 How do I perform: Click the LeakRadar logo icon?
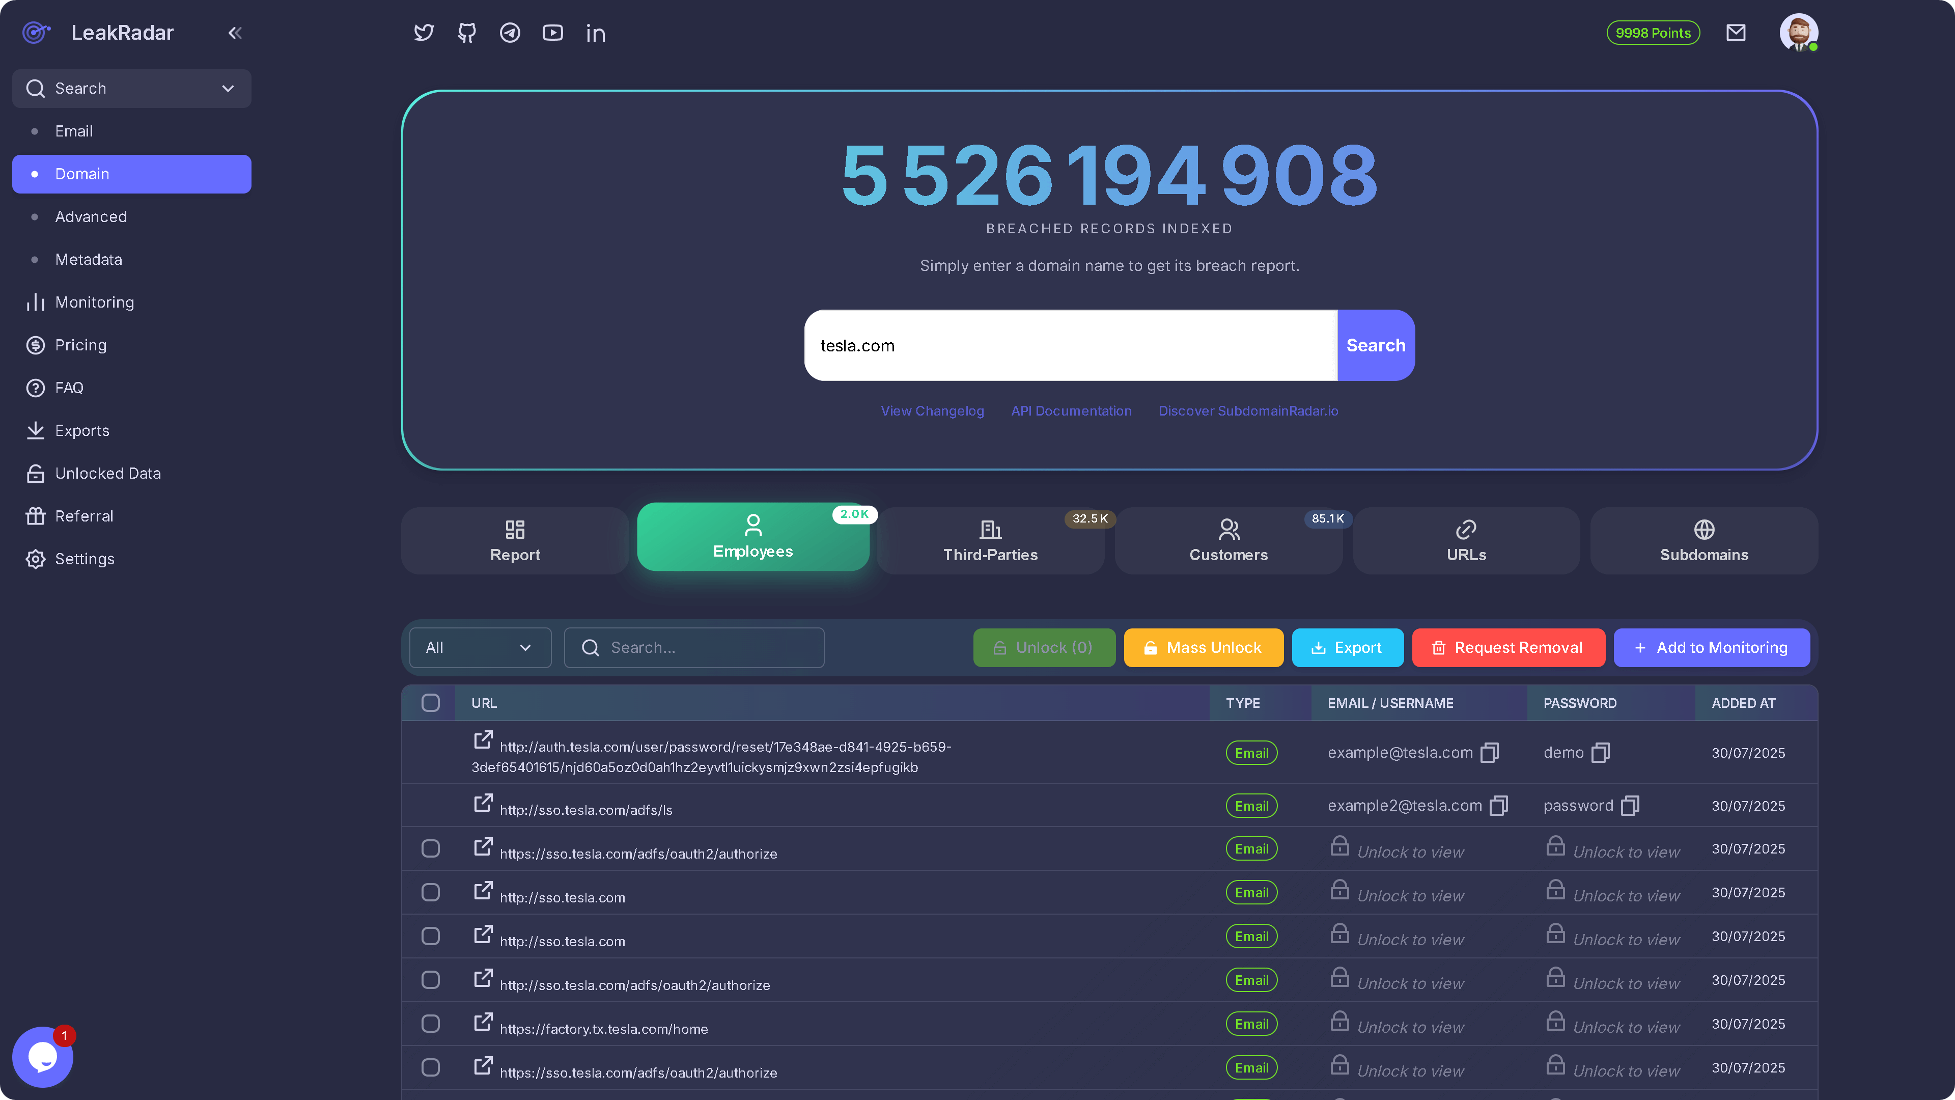(x=36, y=33)
